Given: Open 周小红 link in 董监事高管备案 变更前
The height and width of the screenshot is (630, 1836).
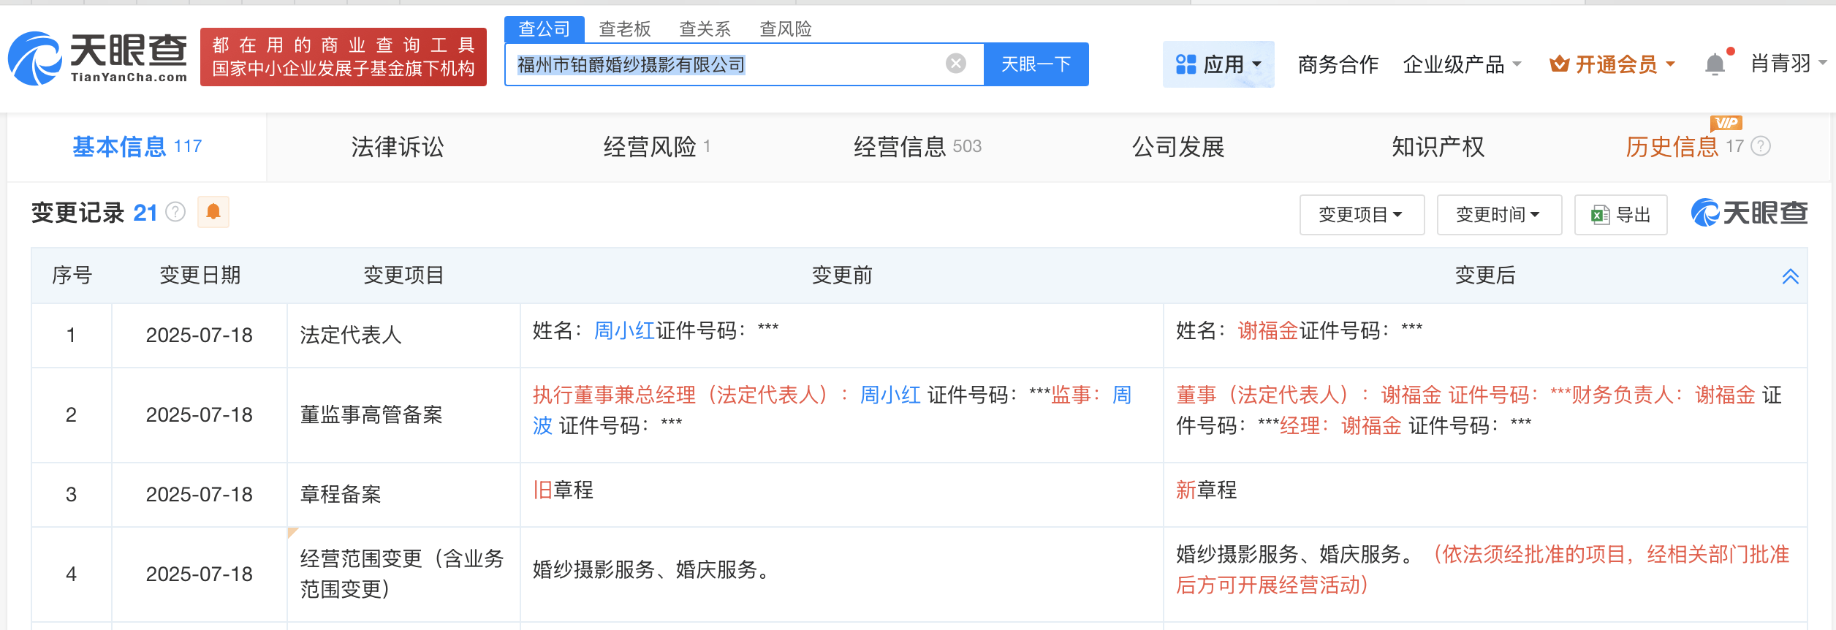Looking at the screenshot, I should [890, 395].
